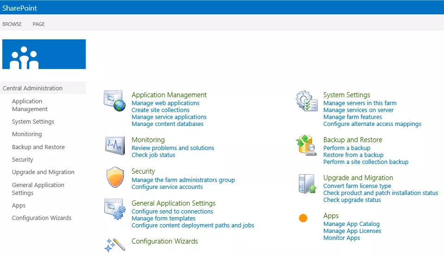Click the Application Management globe icon
The height and width of the screenshot is (257, 444).
coord(114,101)
